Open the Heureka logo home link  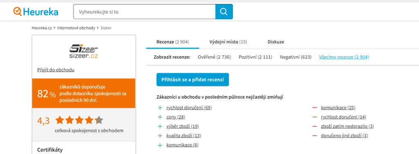tap(36, 11)
